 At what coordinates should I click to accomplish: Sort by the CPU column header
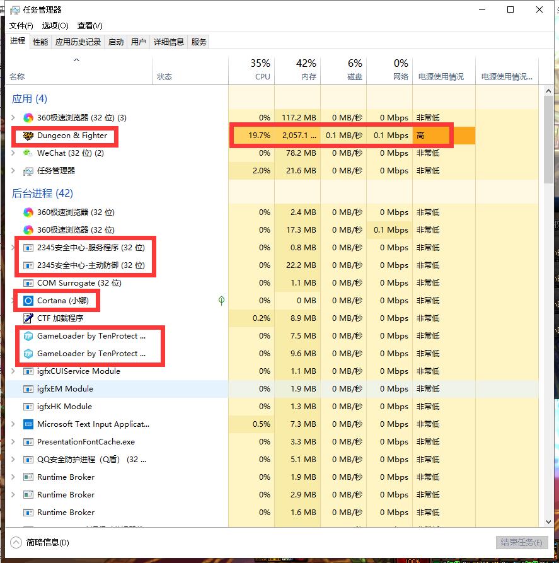251,71
